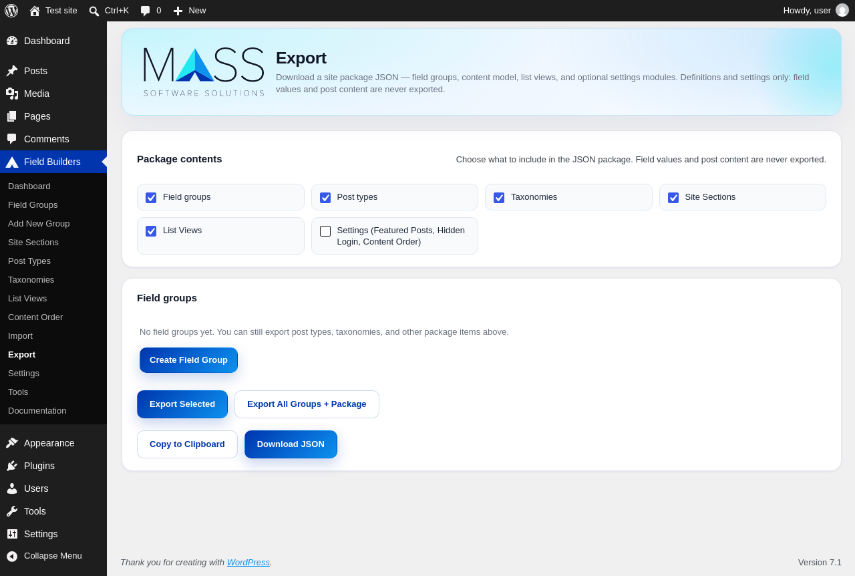
Task: Click the Users person icon
Action: [x=12, y=488]
